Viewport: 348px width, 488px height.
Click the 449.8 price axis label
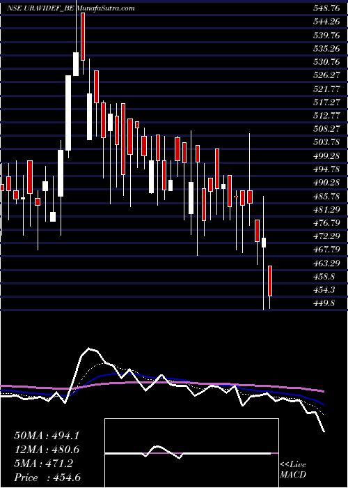point(324,303)
